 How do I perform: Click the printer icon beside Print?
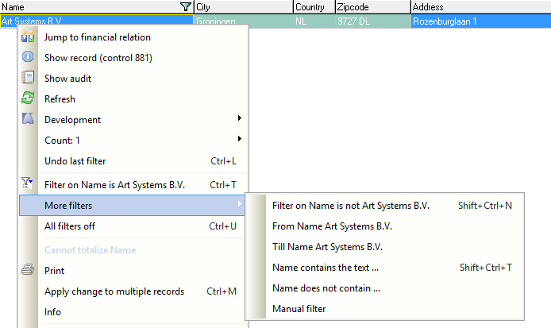point(28,270)
